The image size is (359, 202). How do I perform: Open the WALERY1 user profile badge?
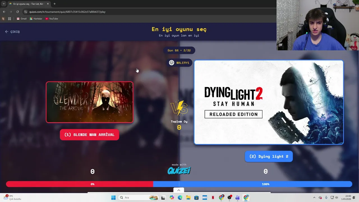click(179, 63)
